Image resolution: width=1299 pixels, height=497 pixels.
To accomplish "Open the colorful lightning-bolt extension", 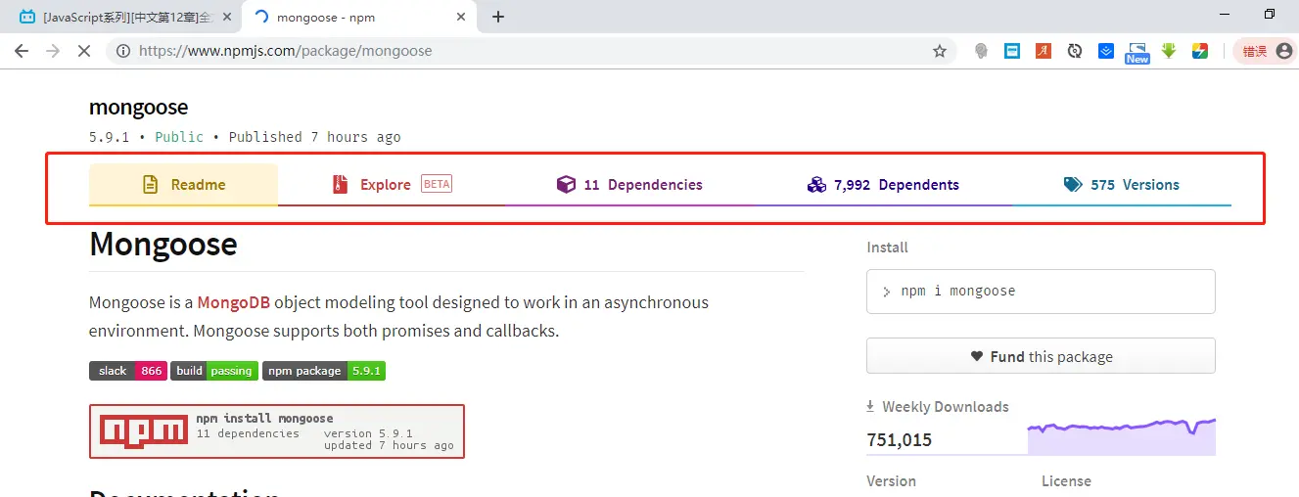I will click(1200, 51).
